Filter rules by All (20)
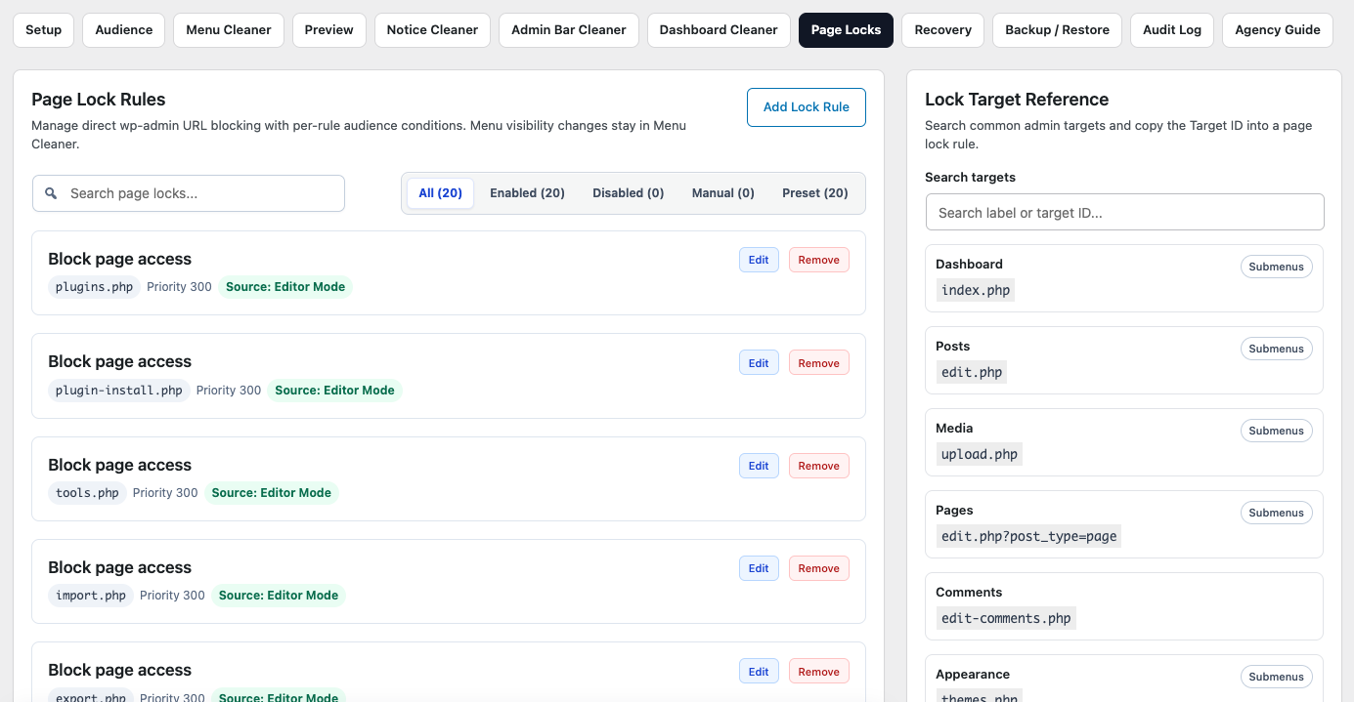Screen dimensions: 1354x702 coord(441,193)
